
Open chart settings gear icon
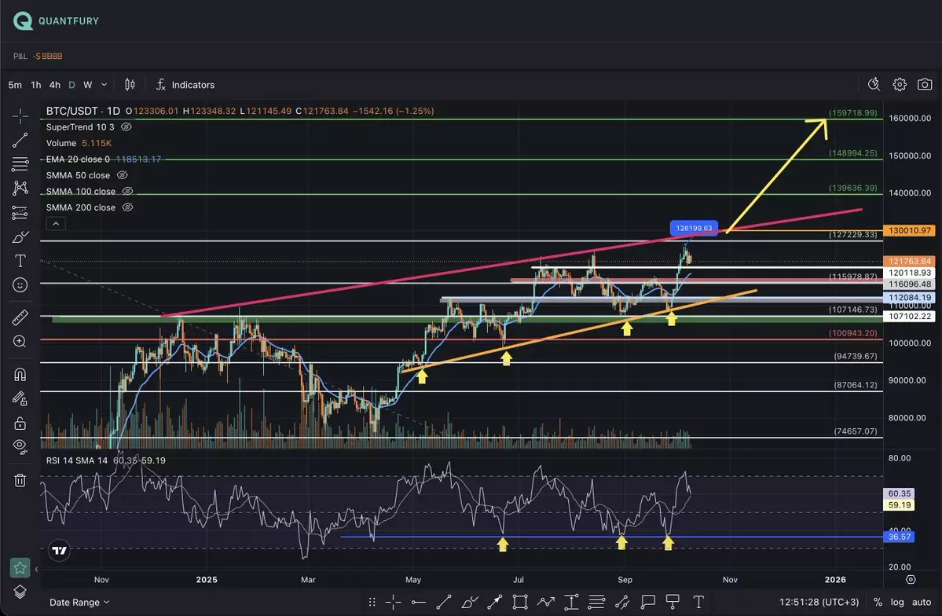(x=900, y=85)
